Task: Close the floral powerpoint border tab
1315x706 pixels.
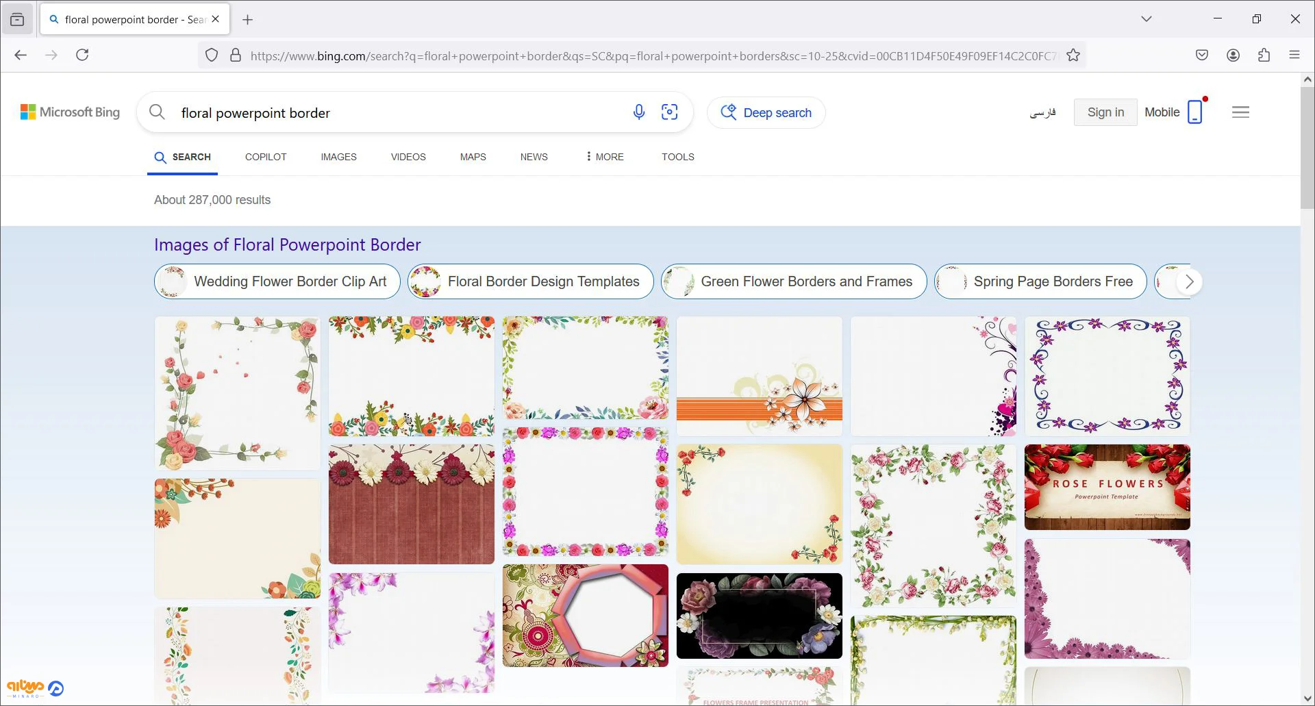Action: [216, 19]
